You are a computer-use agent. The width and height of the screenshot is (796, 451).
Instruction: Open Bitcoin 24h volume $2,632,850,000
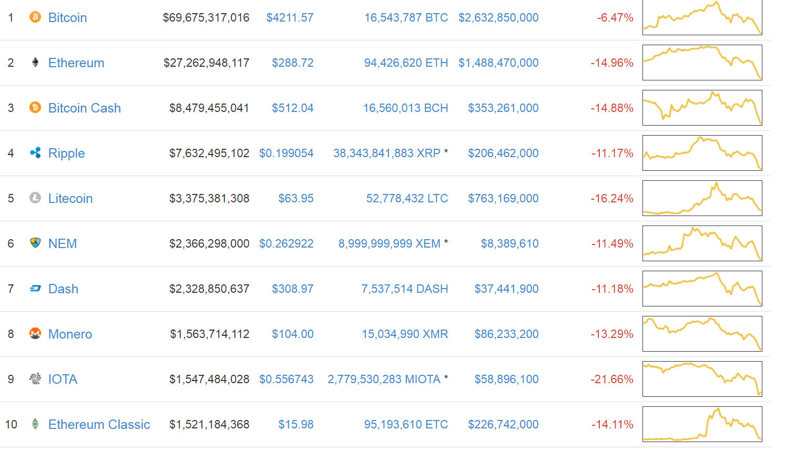pyautogui.click(x=498, y=17)
